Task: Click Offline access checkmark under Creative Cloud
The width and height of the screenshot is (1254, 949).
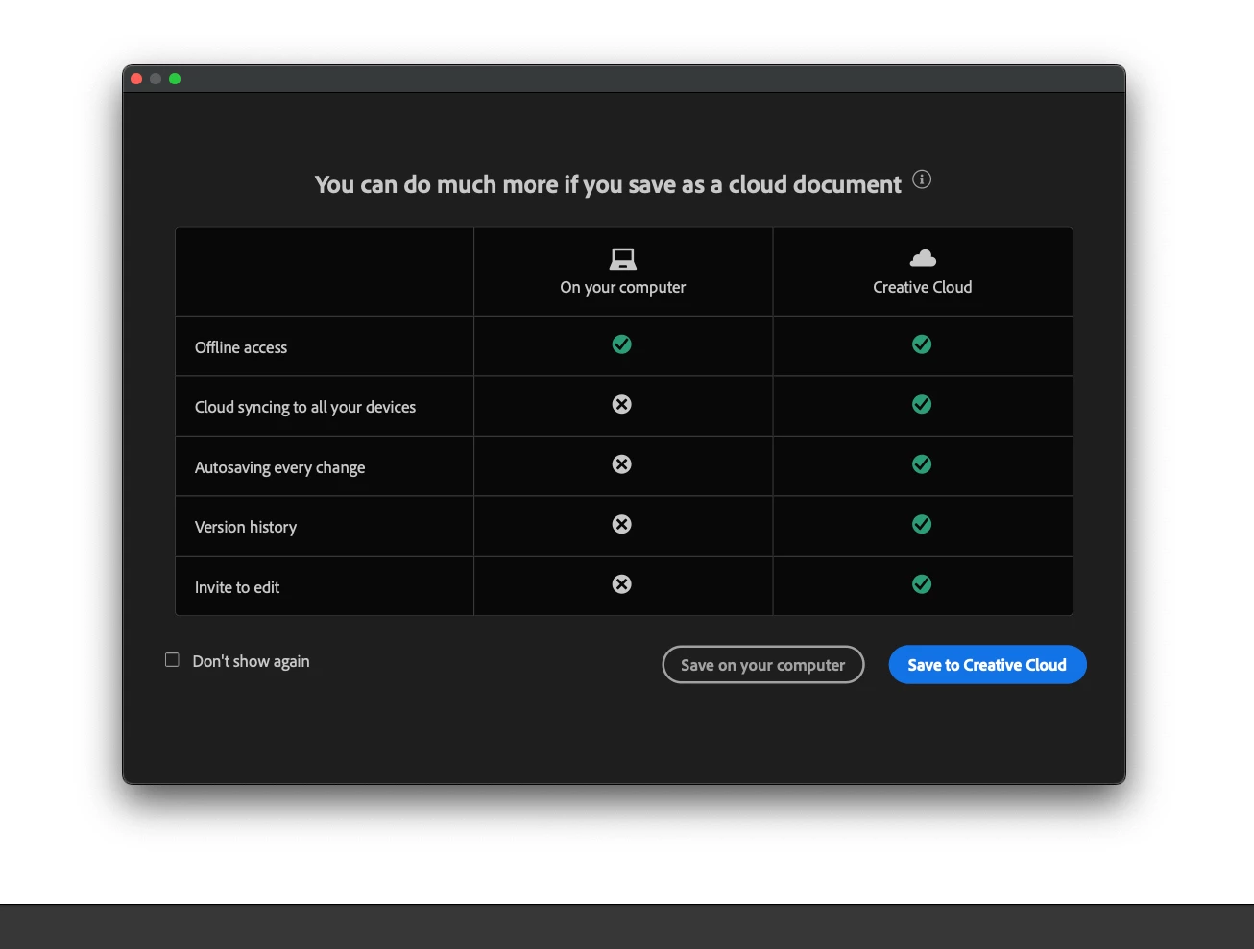Action: coord(922,344)
